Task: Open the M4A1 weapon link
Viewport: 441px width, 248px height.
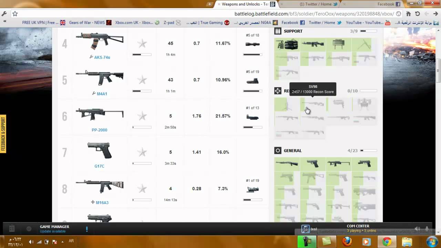Action: point(102,94)
